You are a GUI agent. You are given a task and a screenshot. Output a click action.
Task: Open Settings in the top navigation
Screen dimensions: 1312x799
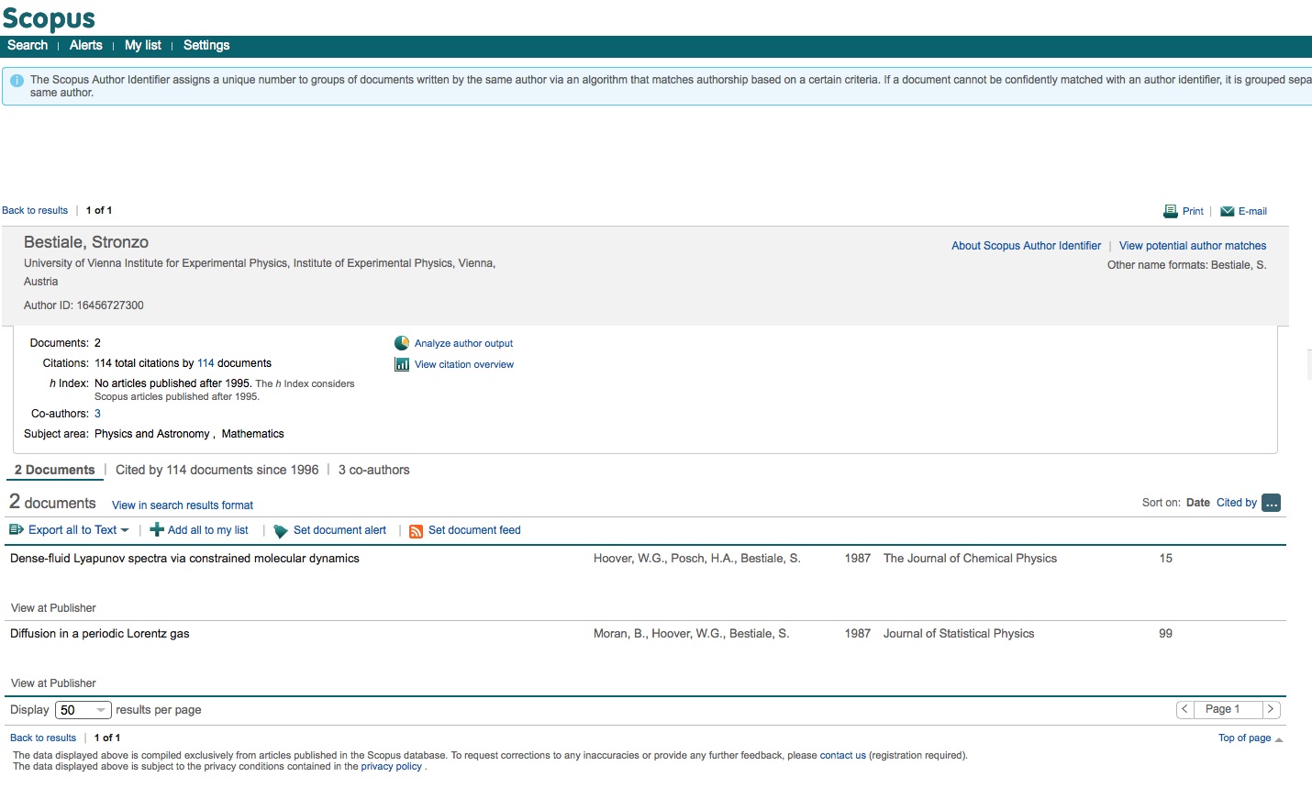(206, 45)
